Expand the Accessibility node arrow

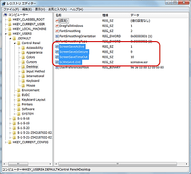[19, 48]
